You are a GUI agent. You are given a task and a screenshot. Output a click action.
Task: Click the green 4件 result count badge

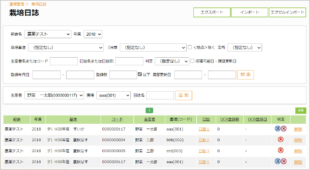pyautogui.click(x=301, y=110)
